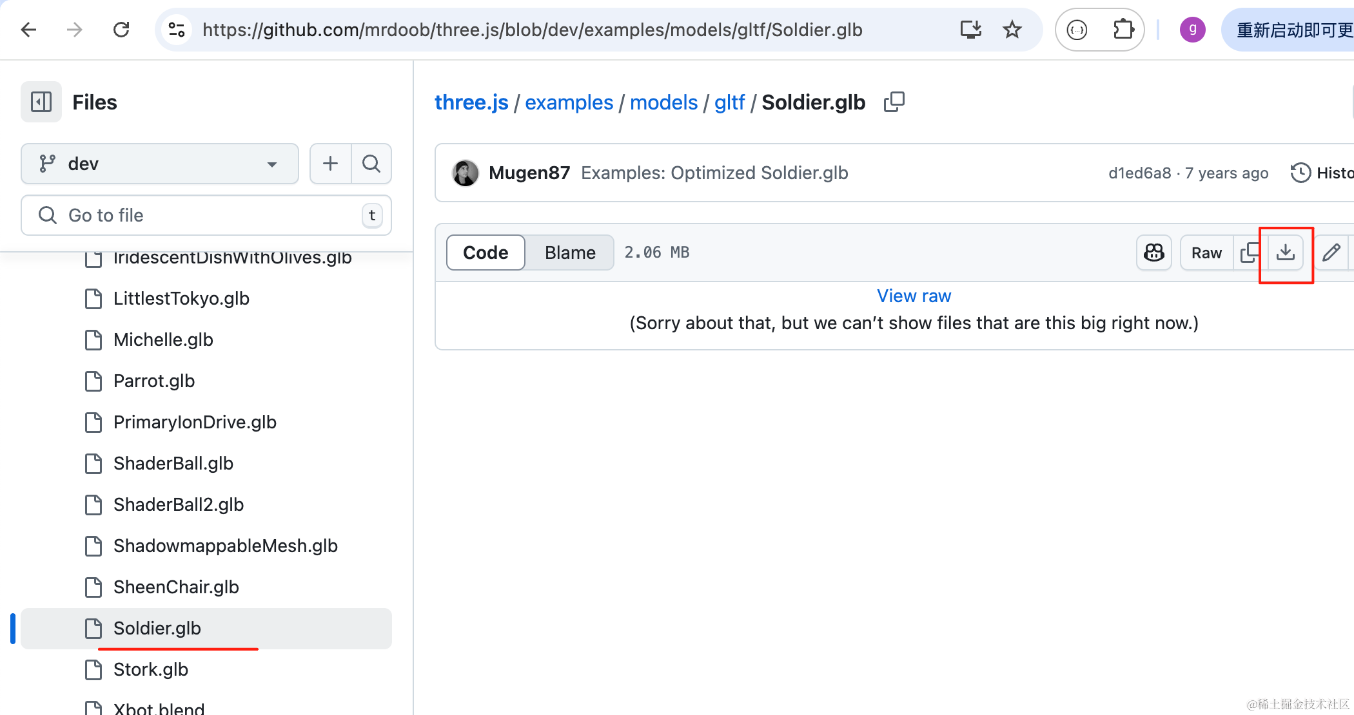
Task: Go back using browser back arrow
Action: pyautogui.click(x=29, y=30)
